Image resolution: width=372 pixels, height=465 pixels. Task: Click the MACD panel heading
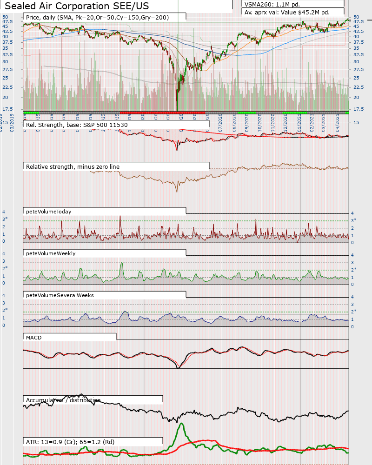point(34,338)
